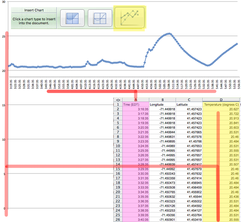Viewport: 241px width, 222px height.
Task: Select the highlighted scatter chart type icon
Action: click(130, 17)
